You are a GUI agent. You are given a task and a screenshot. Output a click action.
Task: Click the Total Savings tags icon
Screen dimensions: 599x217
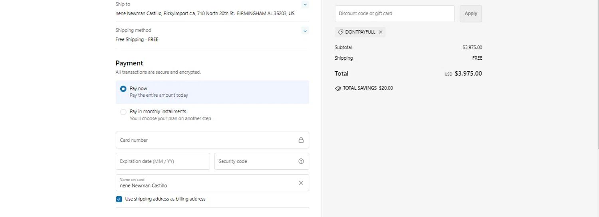click(338, 88)
